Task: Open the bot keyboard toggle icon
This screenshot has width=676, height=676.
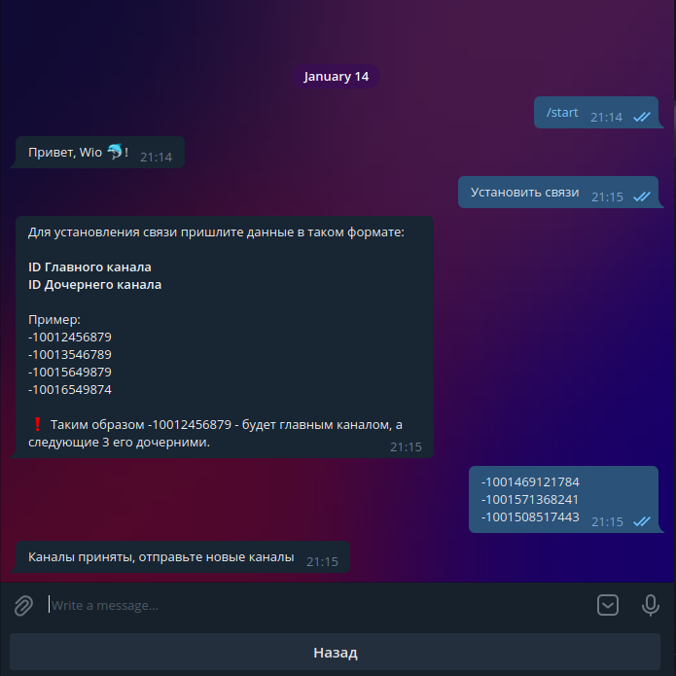Action: coord(608,605)
